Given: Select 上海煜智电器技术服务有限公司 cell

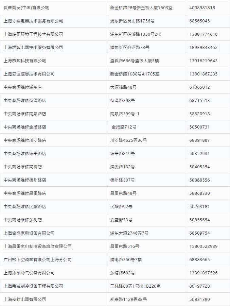Looking at the screenshot, I should pyautogui.click(x=53, y=47).
